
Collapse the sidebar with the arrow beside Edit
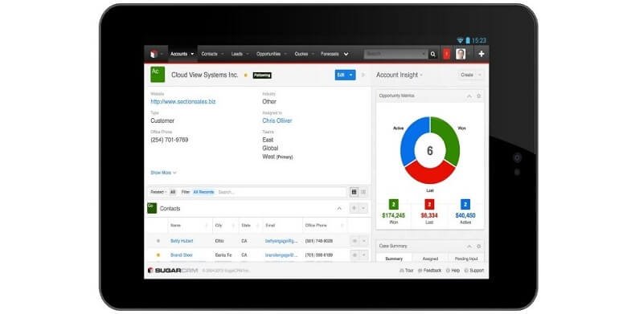click(x=363, y=75)
